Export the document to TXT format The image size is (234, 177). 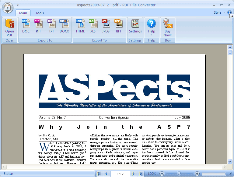pyautogui.click(x=51, y=26)
